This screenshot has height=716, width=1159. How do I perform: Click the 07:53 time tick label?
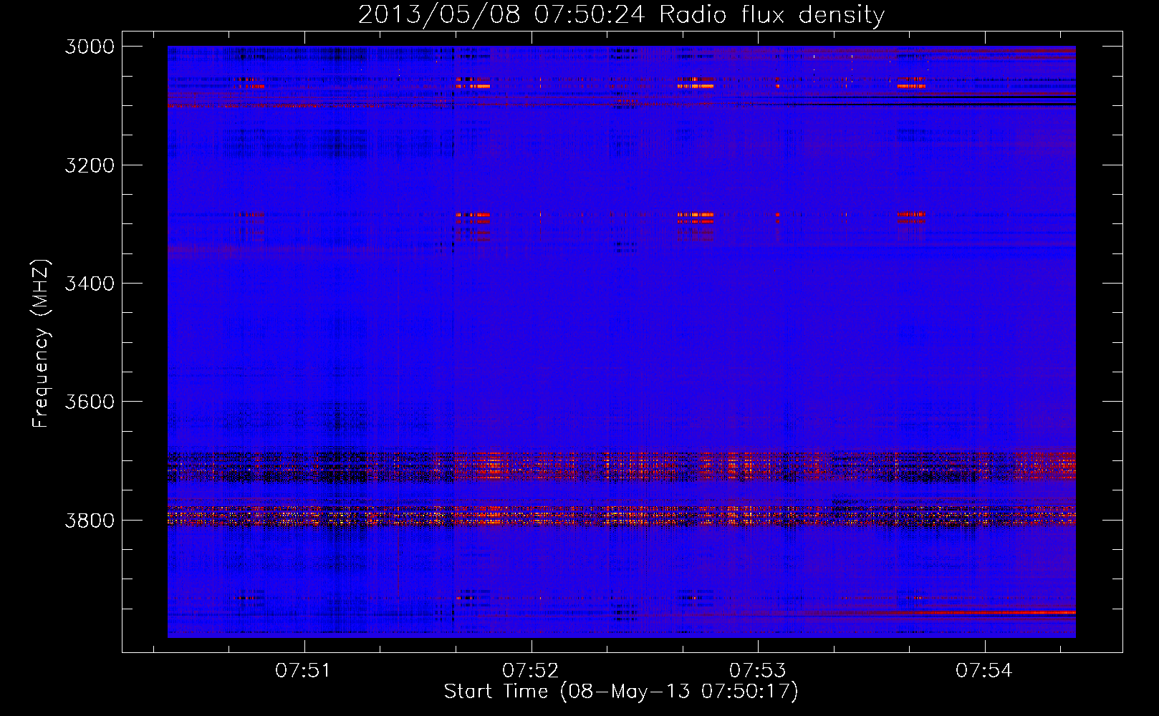point(758,671)
